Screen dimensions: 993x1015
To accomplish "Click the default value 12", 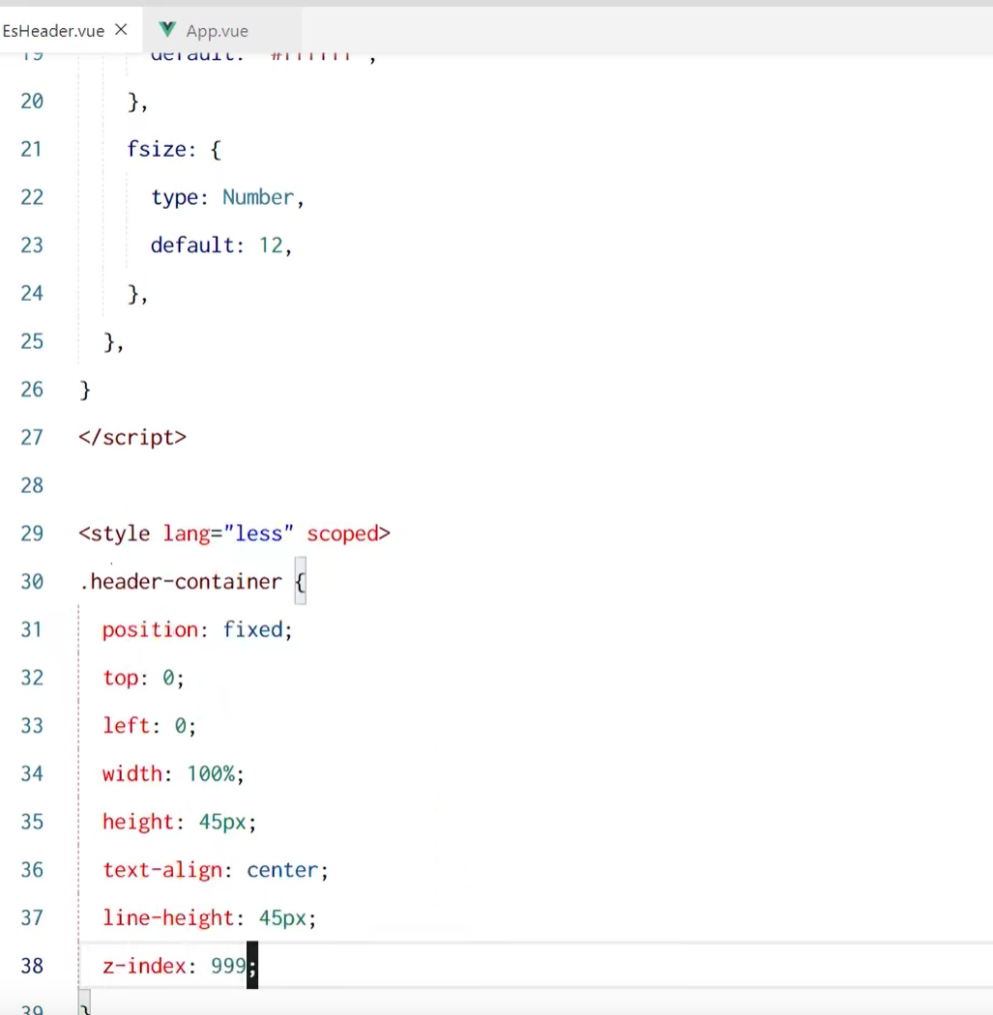I will (x=271, y=246).
